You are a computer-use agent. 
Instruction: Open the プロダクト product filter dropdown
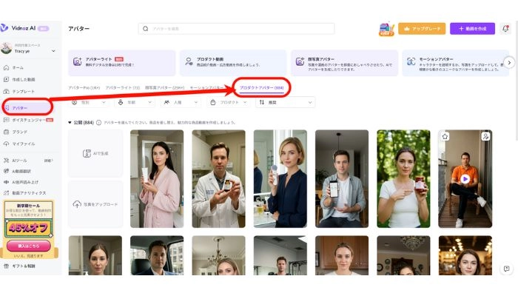click(228, 102)
